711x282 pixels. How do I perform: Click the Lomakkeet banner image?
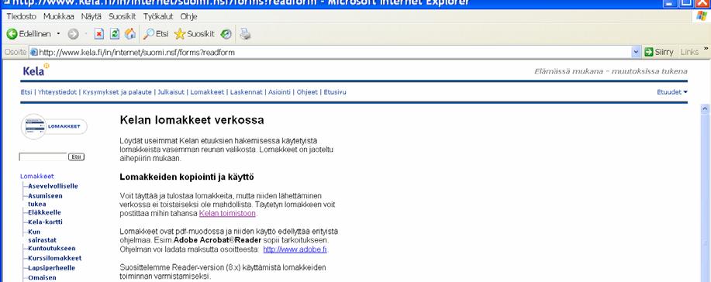click(x=54, y=126)
